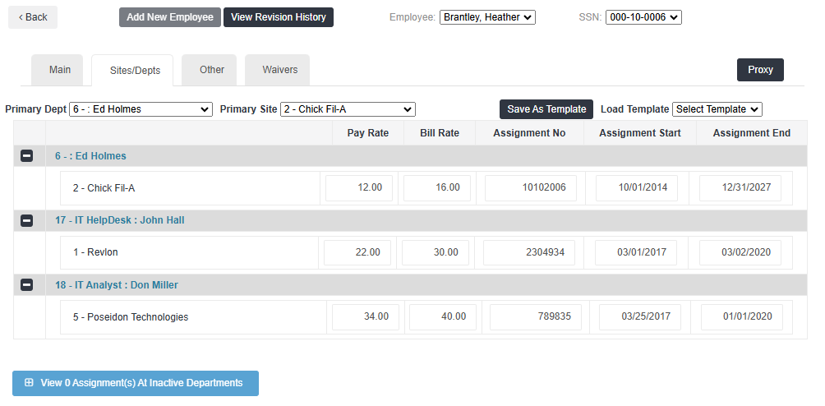Click the Revlon bill rate field
The width and height of the screenshot is (825, 406).
tap(436, 252)
